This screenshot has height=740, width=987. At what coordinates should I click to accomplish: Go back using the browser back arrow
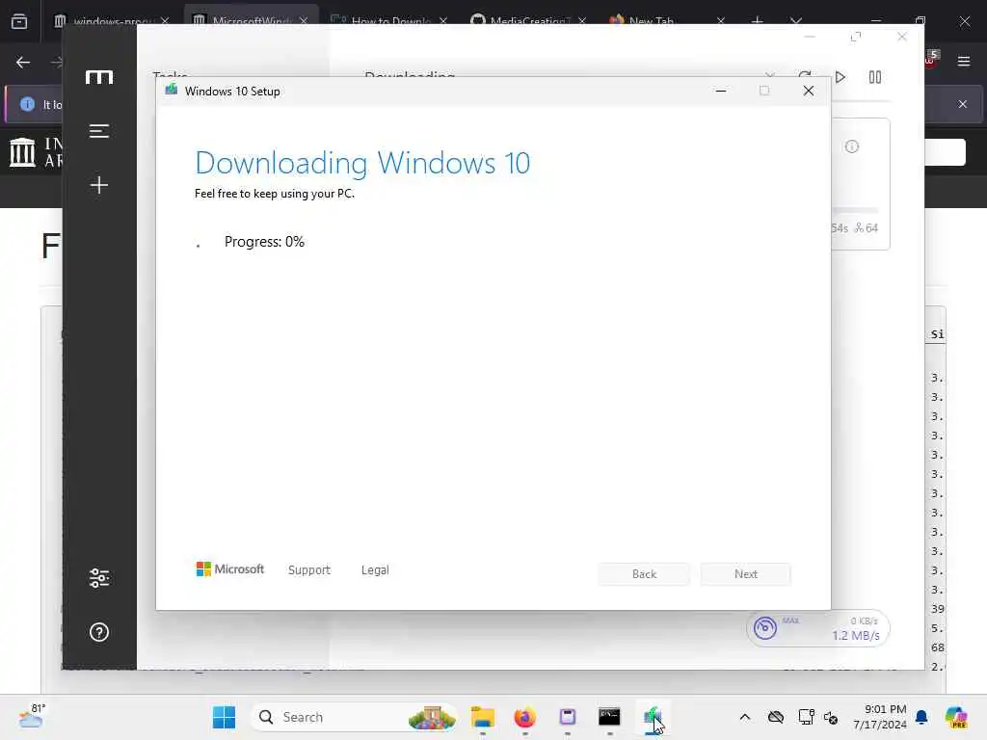tap(23, 62)
